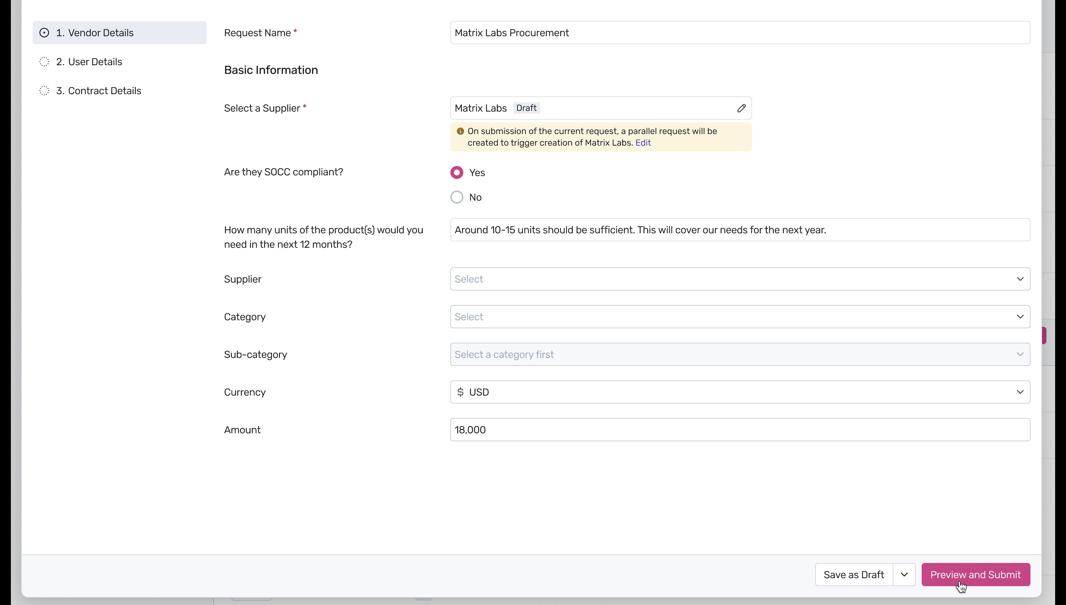This screenshot has width=1066, height=605.
Task: Click the Edit link in the notice
Action: coord(643,143)
